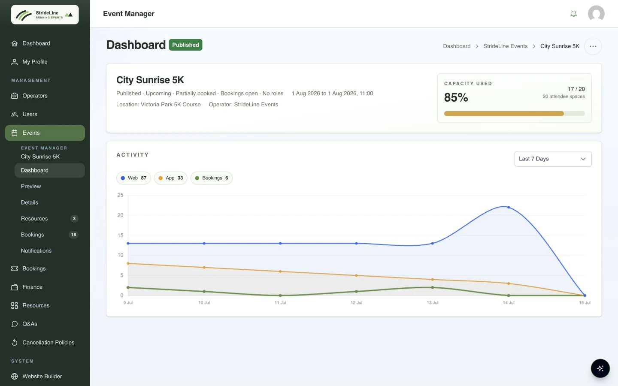Click the City Sunrise 5K card heading
This screenshot has width=618, height=386.
click(x=150, y=80)
